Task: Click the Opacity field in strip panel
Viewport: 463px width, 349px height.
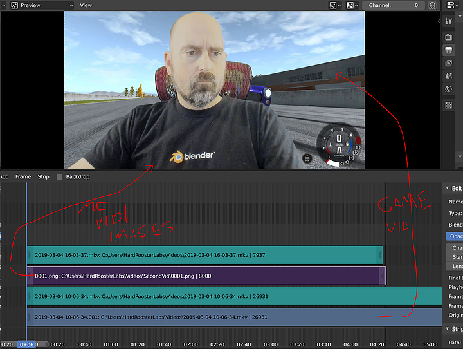Action: [453, 236]
